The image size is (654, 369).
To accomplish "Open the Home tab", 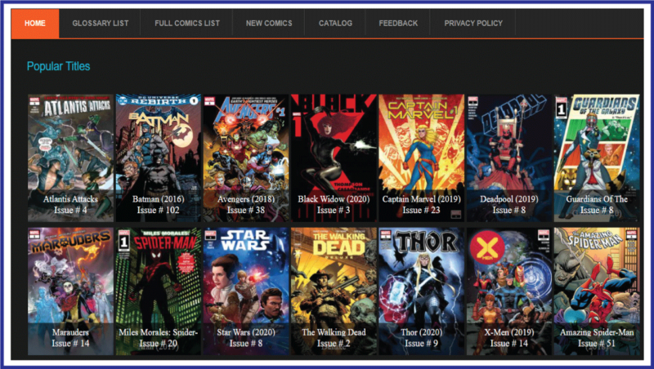I will [35, 24].
